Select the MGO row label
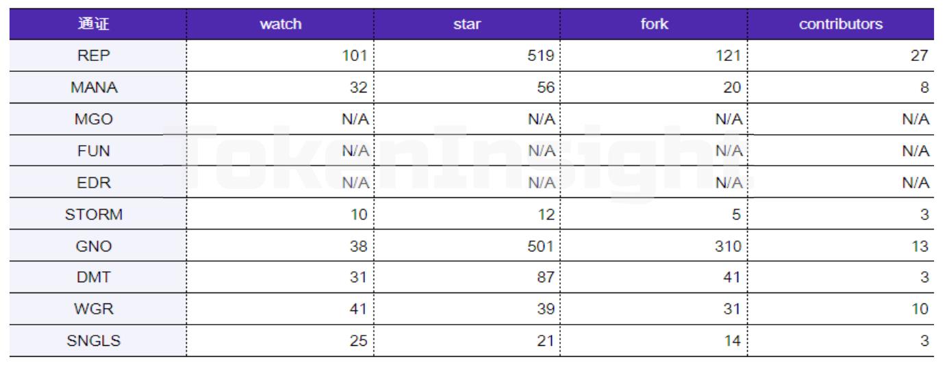947x365 pixels. (94, 119)
